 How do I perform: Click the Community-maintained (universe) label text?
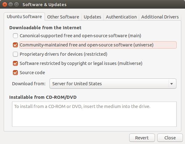tap(86, 45)
